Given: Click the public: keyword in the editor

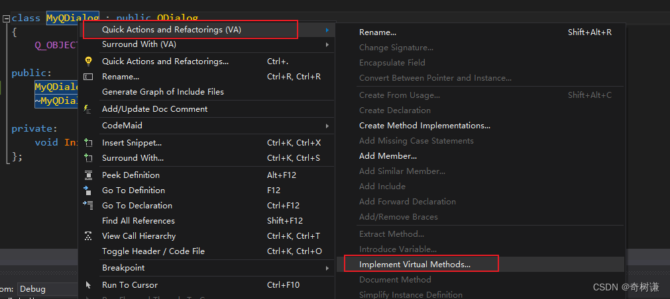Looking at the screenshot, I should coord(32,73).
